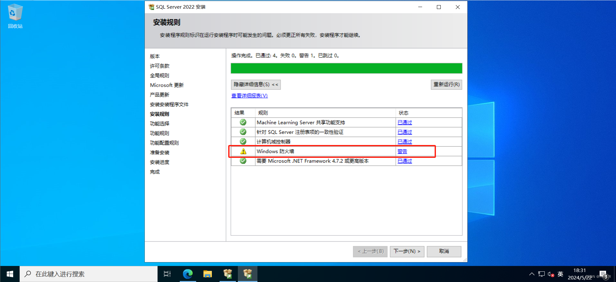Switch to the first SQL Server installer taskbar icon
This screenshot has height=282, width=616.
coord(228,274)
